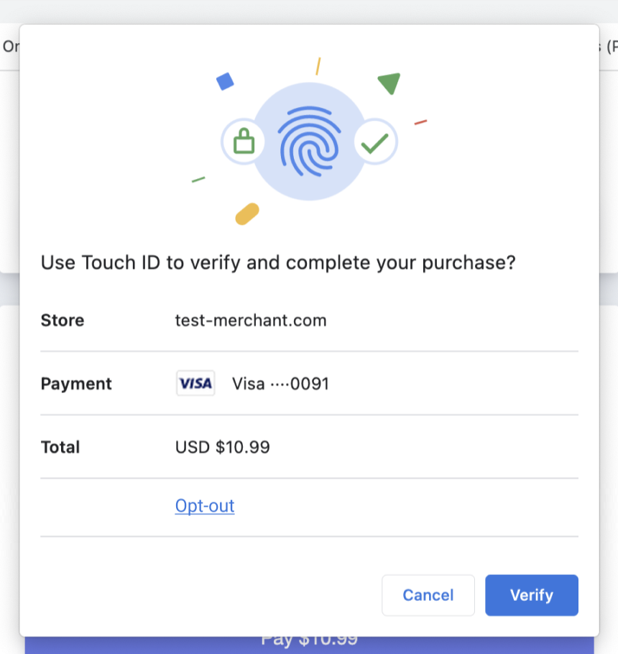
Task: Click the blue square confetti shape
Action: click(225, 81)
